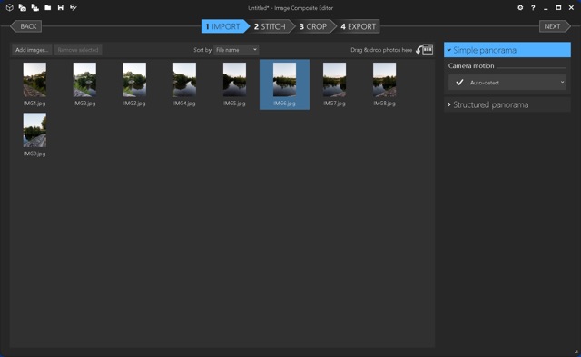
Task: Click the 'Camera motion' label
Action: [x=471, y=66]
